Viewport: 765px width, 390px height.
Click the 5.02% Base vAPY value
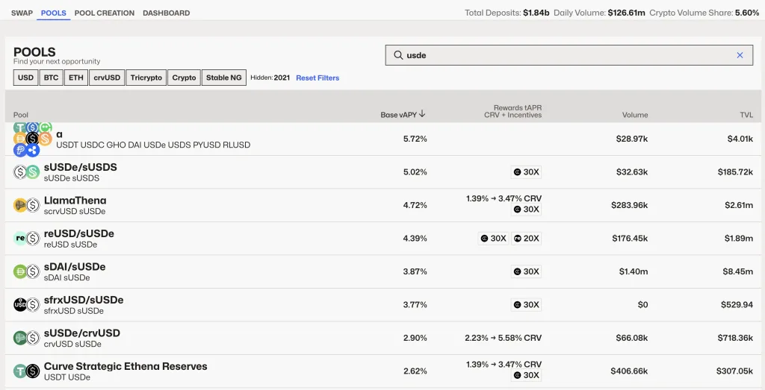(415, 172)
